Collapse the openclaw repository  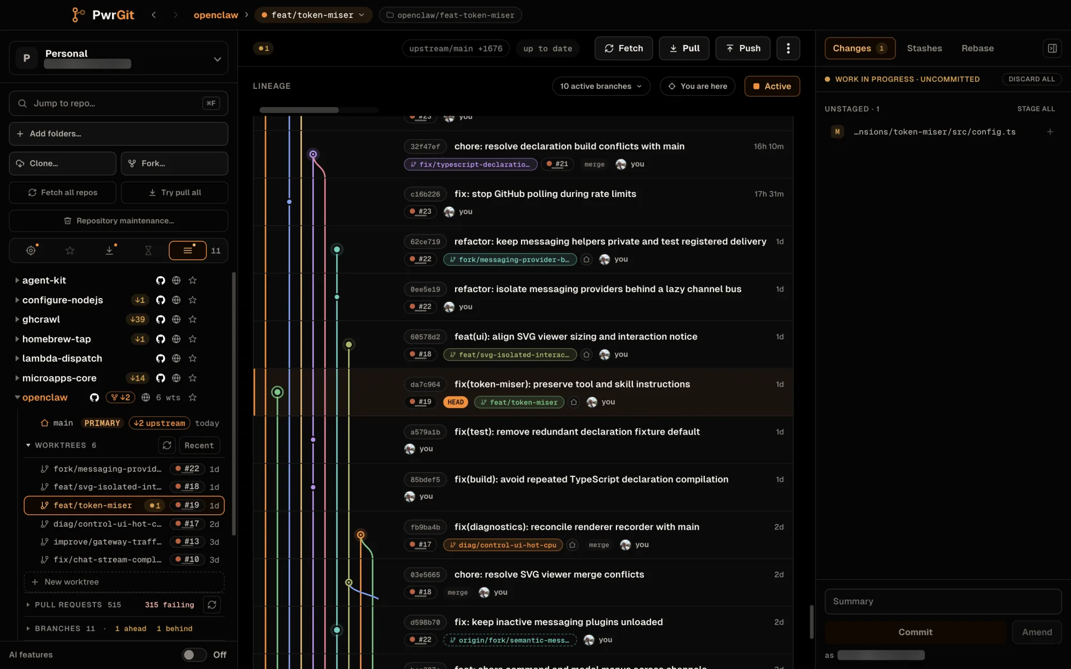click(x=17, y=398)
